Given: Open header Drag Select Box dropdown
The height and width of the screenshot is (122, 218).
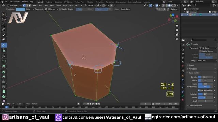Looking at the screenshot, I should pos(125,9).
